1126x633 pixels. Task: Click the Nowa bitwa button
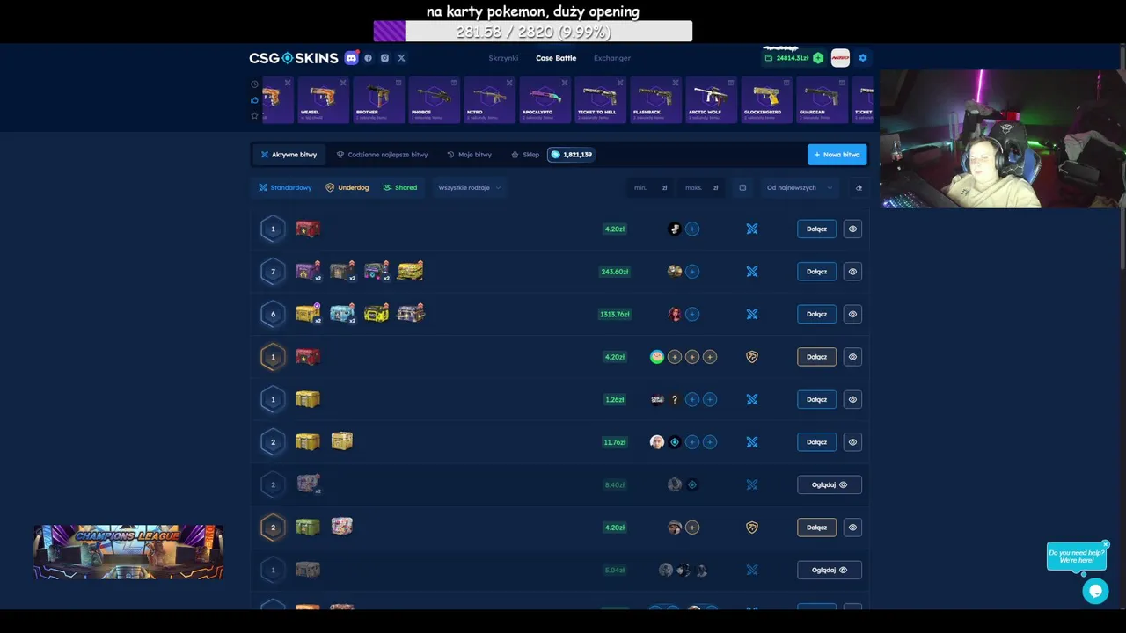(x=837, y=155)
